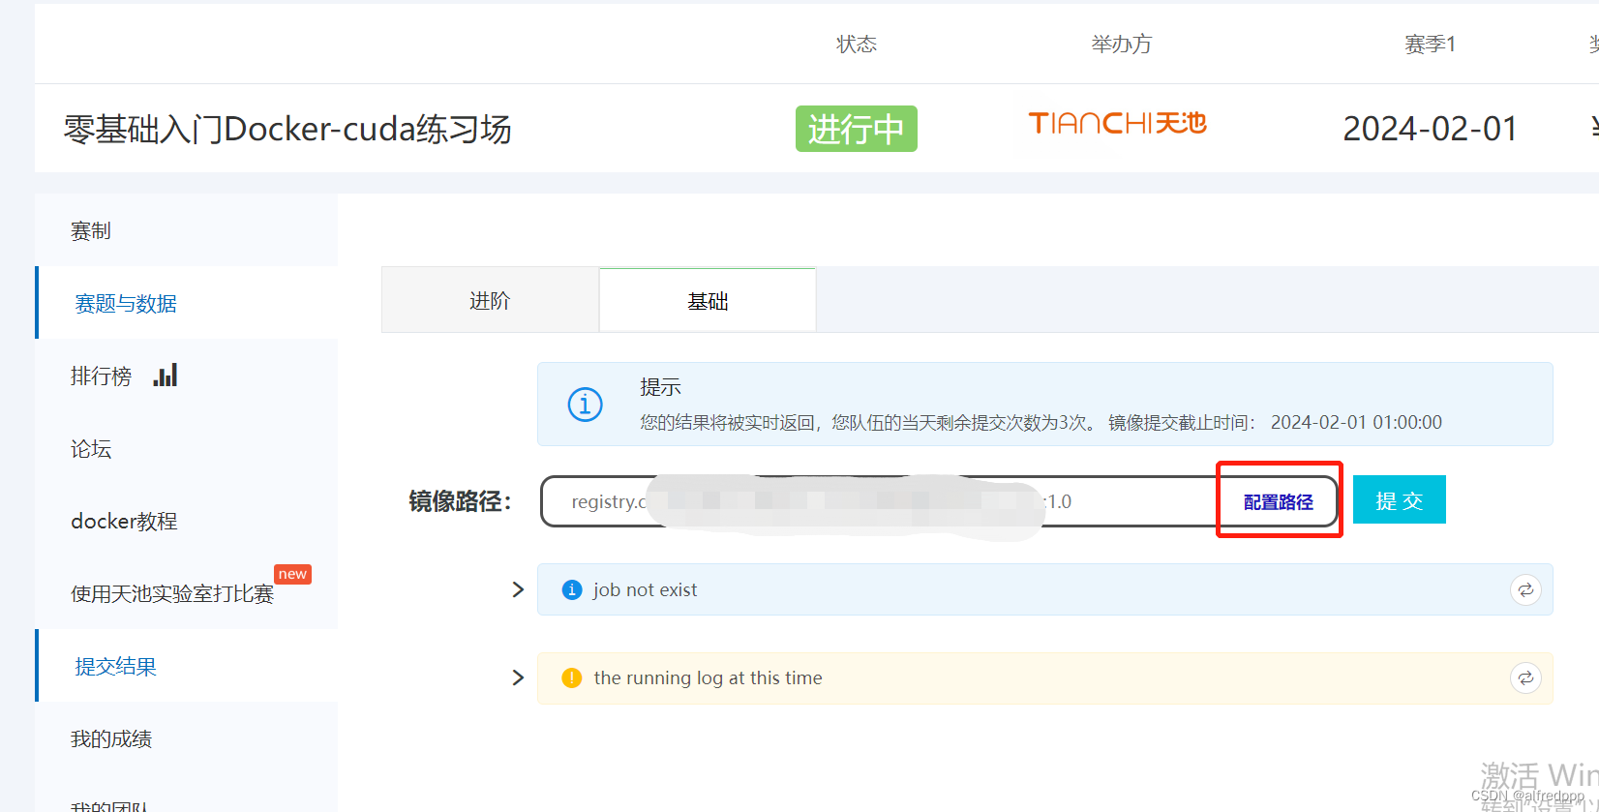This screenshot has width=1599, height=812.
Task: Refresh the job not exist status
Action: click(1525, 589)
